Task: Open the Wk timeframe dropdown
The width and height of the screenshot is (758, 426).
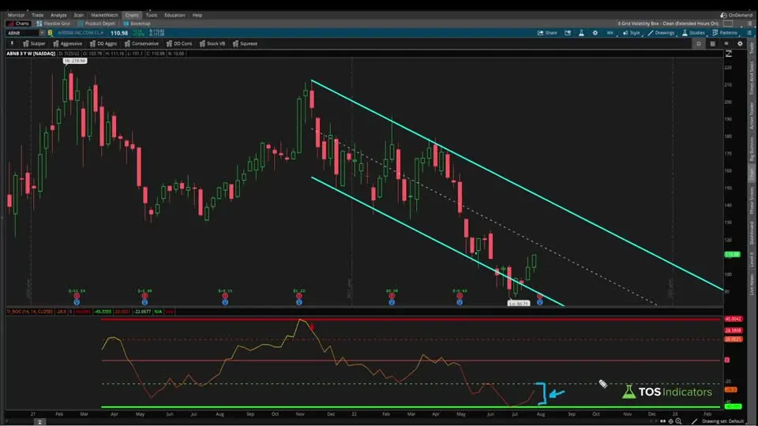Action: [610, 33]
